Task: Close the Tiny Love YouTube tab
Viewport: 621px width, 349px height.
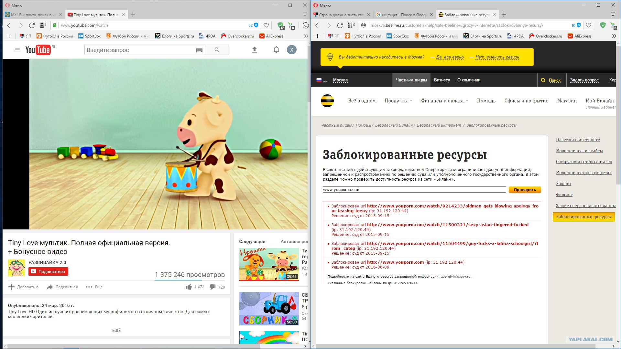Action: (x=123, y=15)
